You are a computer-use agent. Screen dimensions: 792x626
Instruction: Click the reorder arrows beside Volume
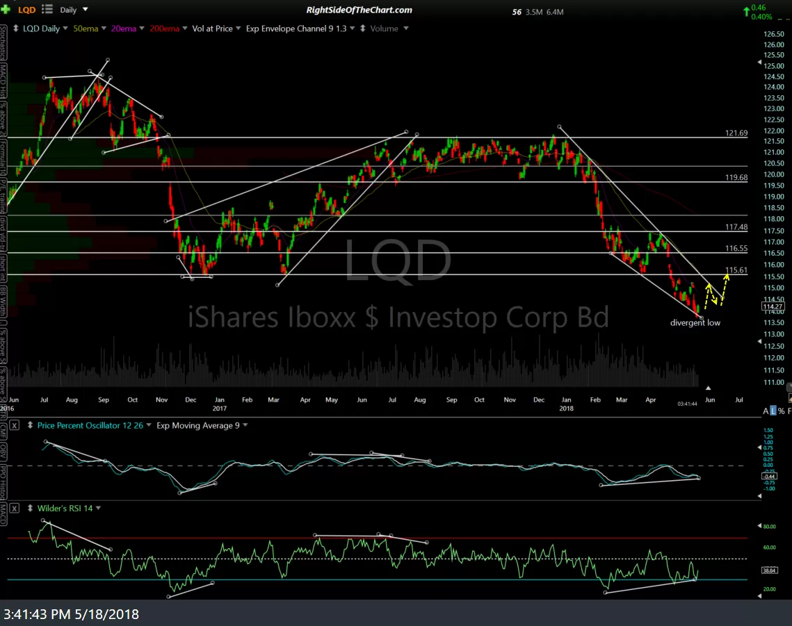point(363,28)
